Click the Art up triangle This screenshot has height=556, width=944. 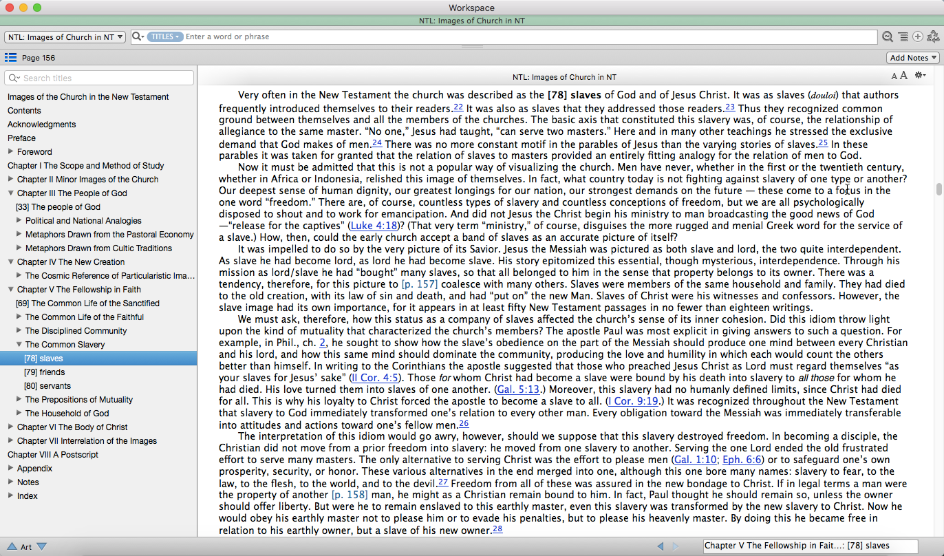pos(12,546)
